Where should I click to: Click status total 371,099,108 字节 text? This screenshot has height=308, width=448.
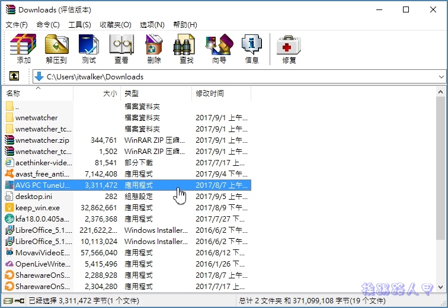(312, 300)
